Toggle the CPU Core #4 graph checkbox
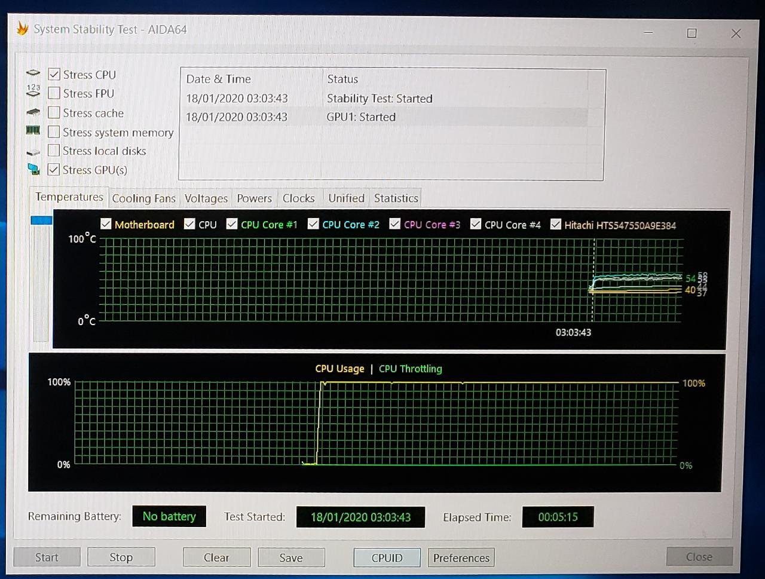765x579 pixels. coord(476,224)
